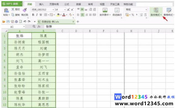The image size is (176, 108).
Task: Open the font size dropdown showing 14
Action: [x=65, y=10]
